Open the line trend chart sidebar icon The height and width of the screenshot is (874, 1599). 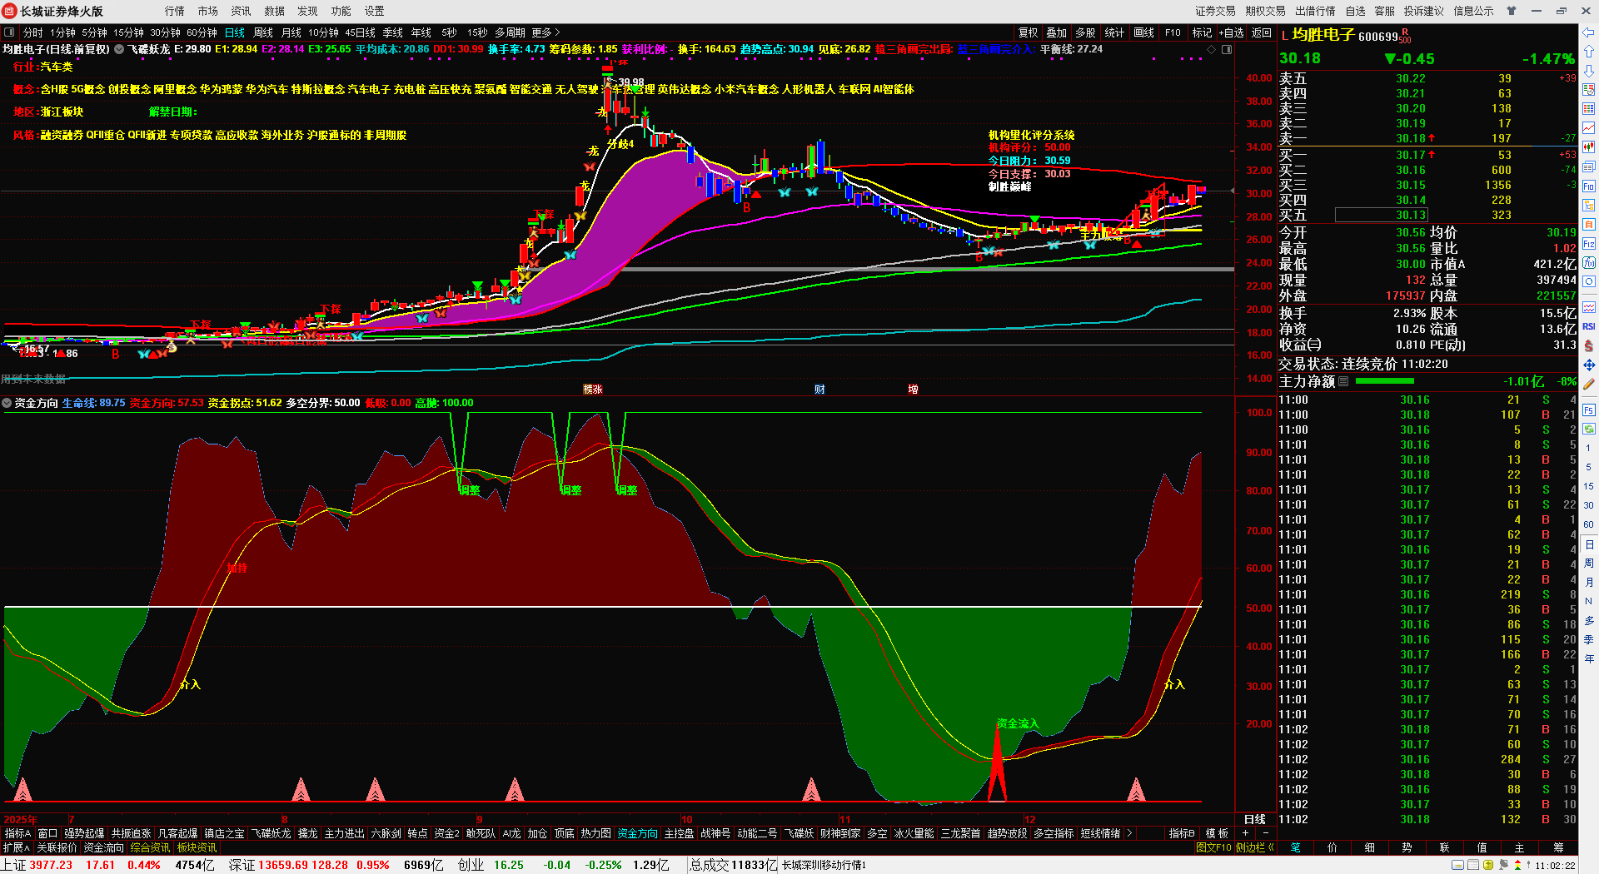pyautogui.click(x=1589, y=127)
